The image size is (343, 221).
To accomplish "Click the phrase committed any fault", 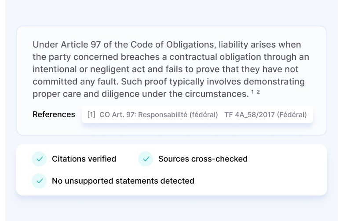I will coord(75,81).
